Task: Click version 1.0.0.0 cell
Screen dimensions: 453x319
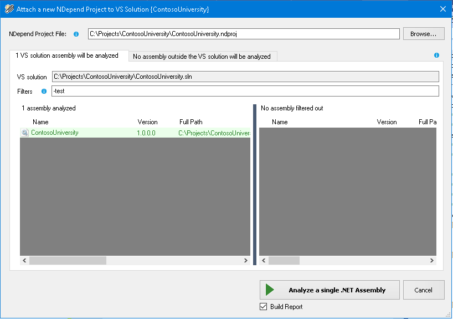Action: pyautogui.click(x=146, y=133)
